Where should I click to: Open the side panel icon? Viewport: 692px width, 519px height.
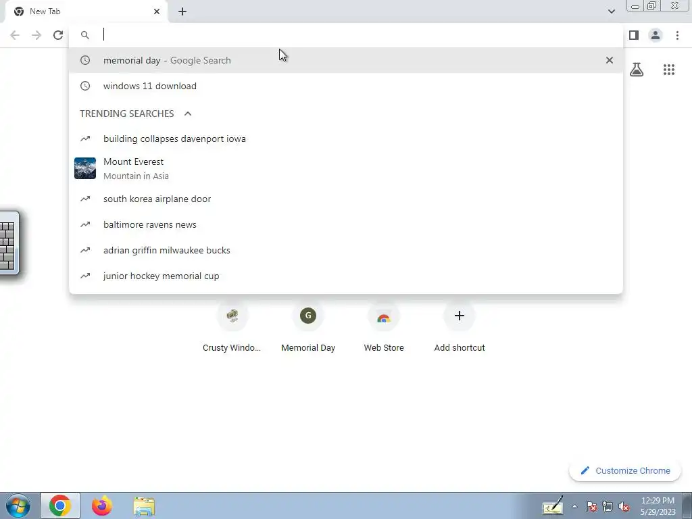pyautogui.click(x=634, y=35)
